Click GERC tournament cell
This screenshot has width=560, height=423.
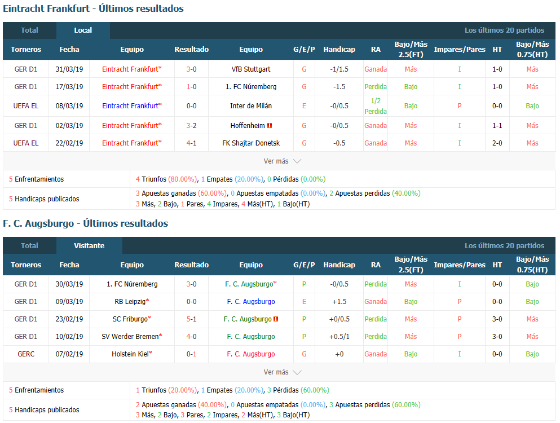pyautogui.click(x=26, y=354)
